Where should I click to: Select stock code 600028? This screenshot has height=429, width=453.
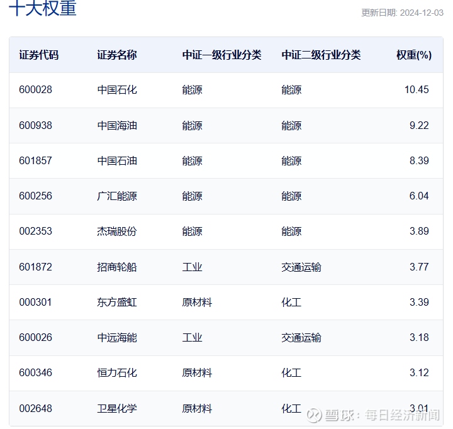click(x=35, y=89)
